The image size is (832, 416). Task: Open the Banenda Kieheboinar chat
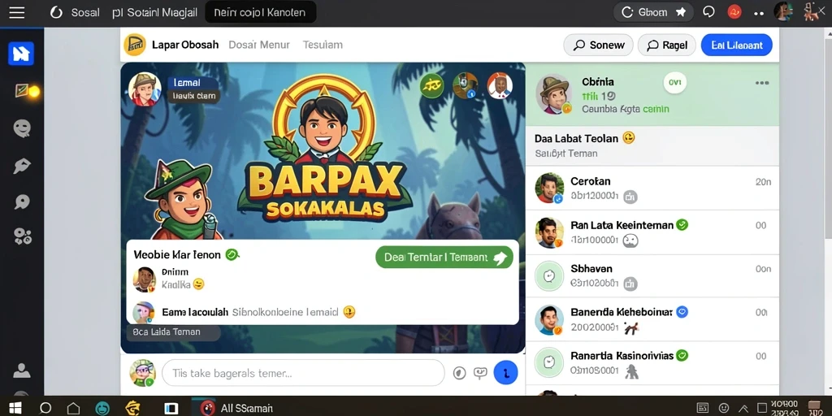(x=652, y=319)
